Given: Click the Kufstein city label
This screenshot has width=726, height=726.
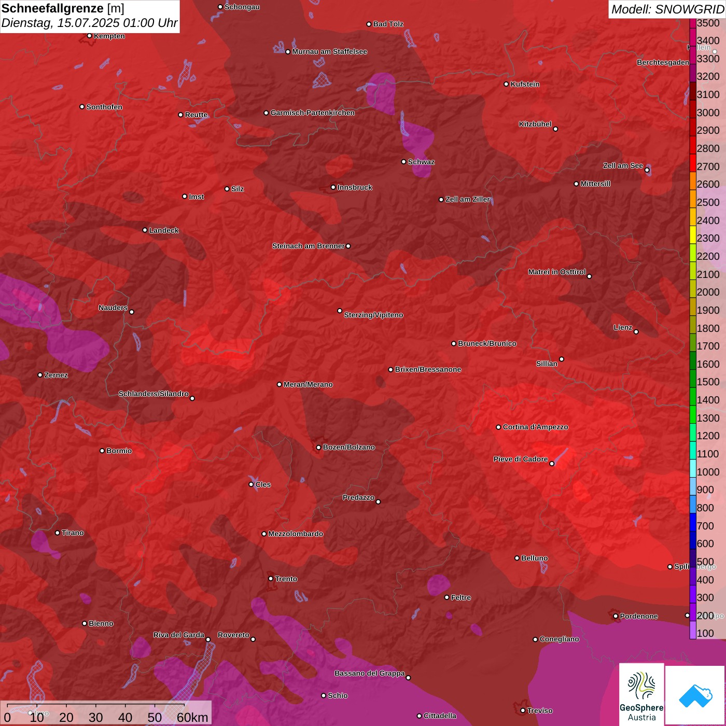Looking at the screenshot, I should pos(525,84).
